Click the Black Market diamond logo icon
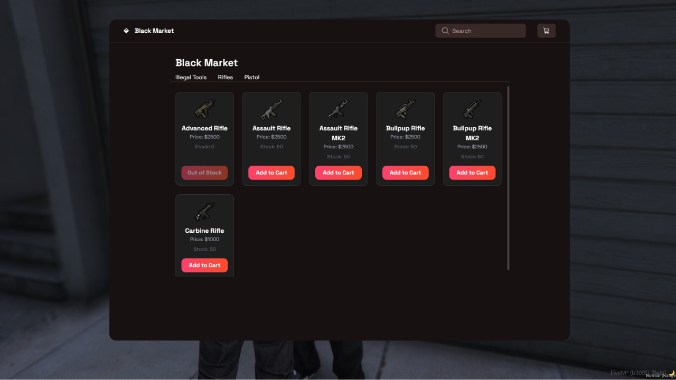676x380 pixels. pos(126,31)
